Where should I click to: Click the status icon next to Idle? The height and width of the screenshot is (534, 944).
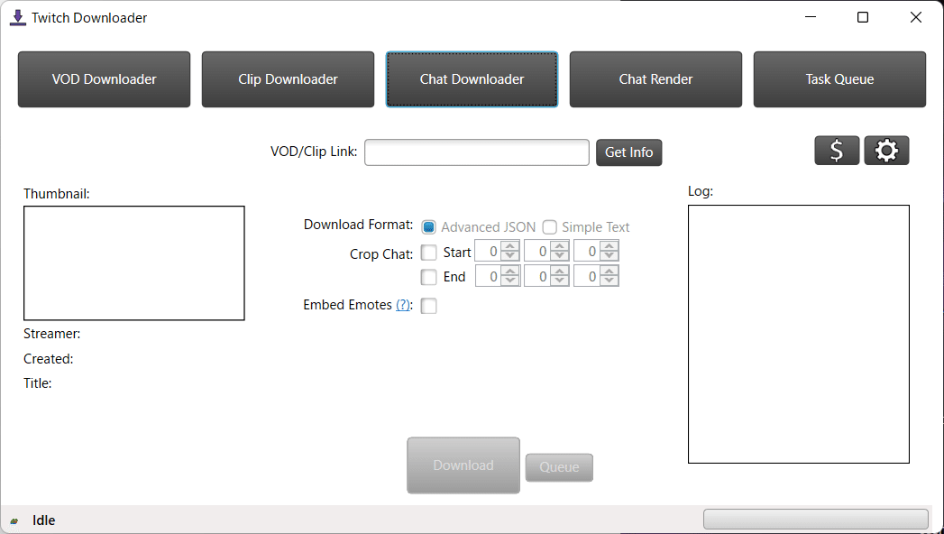pos(14,520)
